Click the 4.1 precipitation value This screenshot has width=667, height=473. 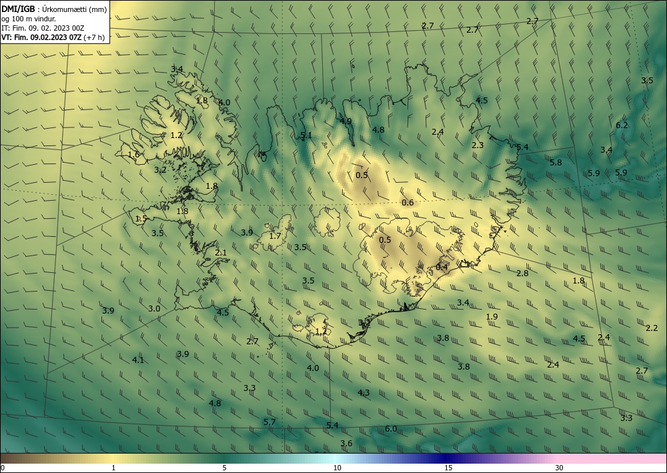coord(138,360)
